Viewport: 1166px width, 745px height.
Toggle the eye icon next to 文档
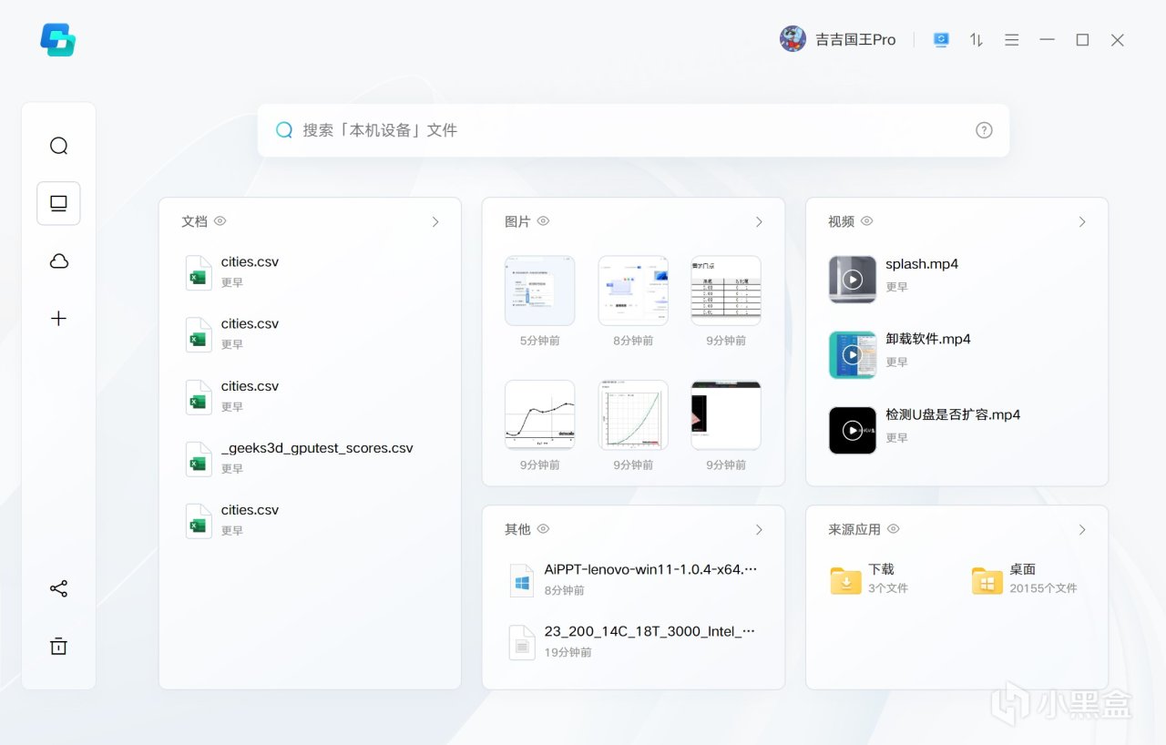(220, 221)
